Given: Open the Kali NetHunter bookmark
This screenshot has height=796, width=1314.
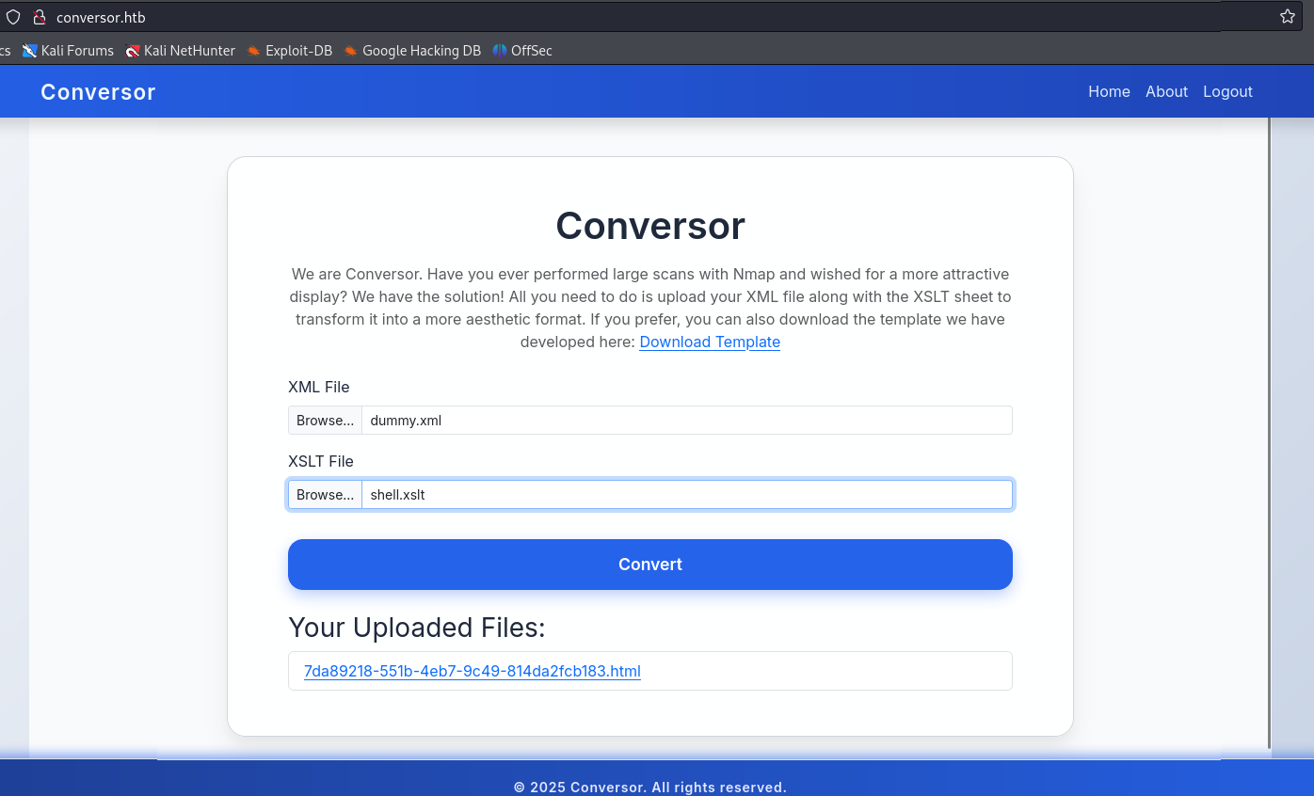Looking at the screenshot, I should [x=181, y=51].
